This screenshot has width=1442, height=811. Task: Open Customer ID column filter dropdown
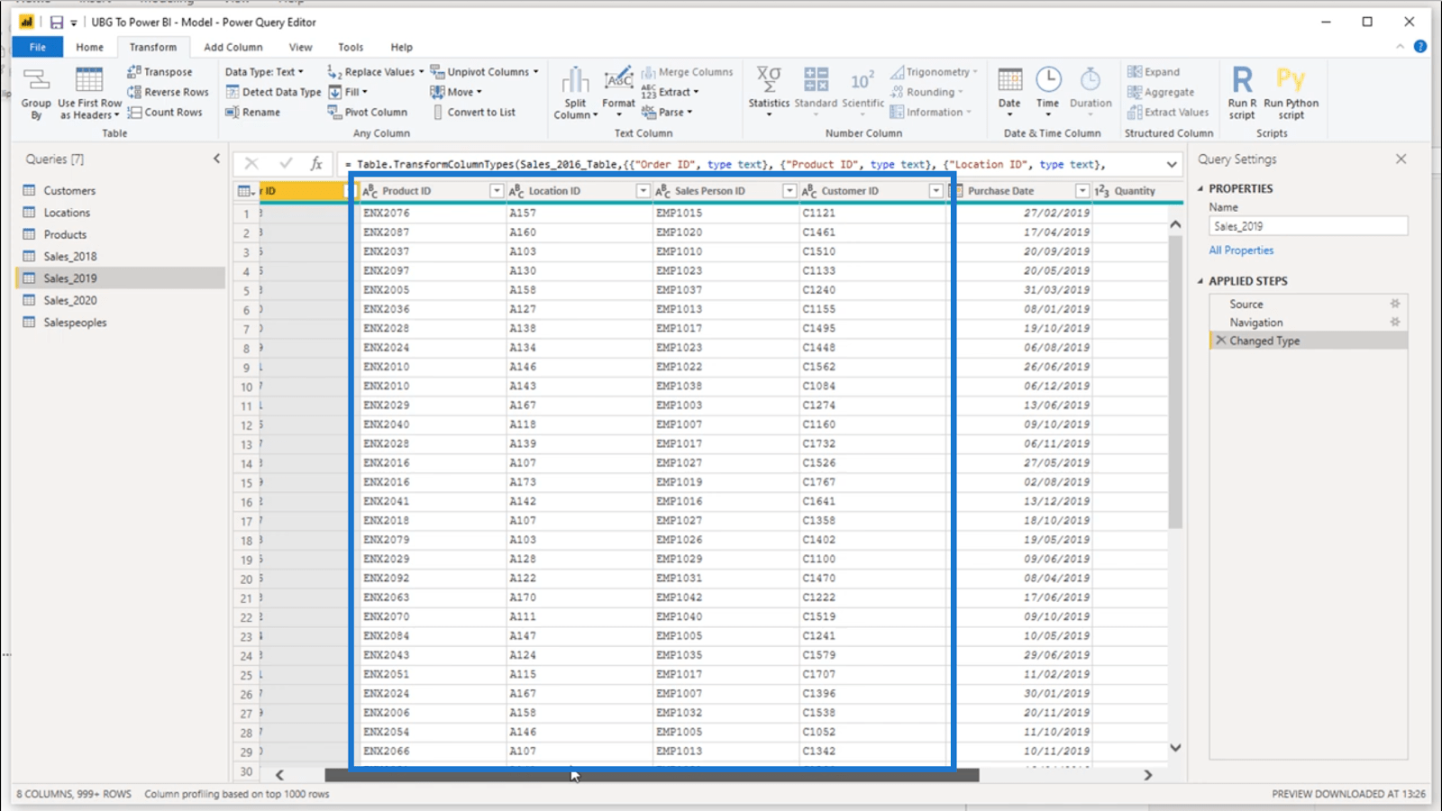point(935,191)
